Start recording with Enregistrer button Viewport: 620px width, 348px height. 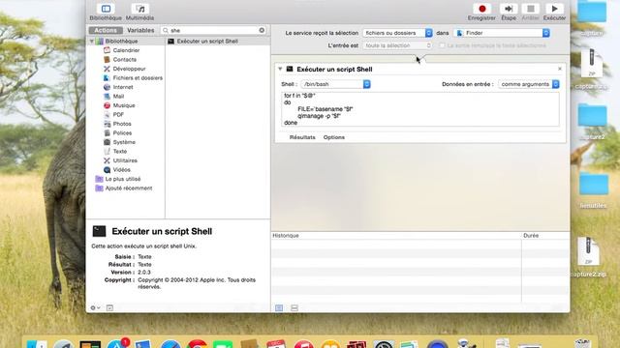(481, 12)
